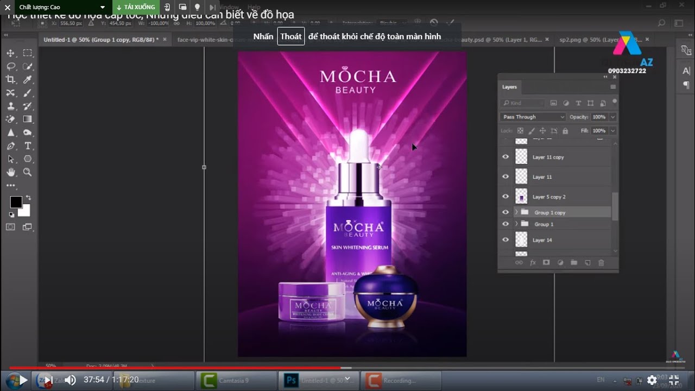Hide Layer 11 via its eye icon

506,176
